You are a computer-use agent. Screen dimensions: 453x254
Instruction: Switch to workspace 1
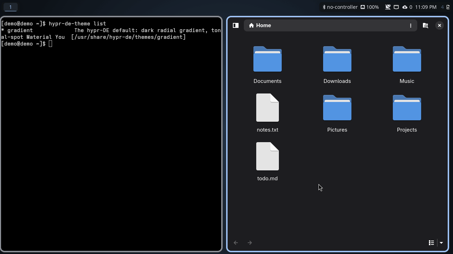pos(11,7)
